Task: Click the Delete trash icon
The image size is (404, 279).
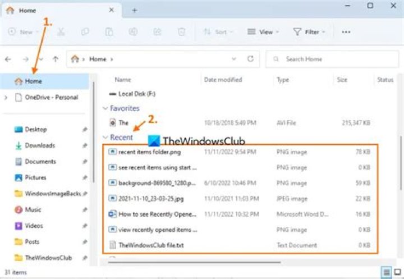Action: pos(182,31)
